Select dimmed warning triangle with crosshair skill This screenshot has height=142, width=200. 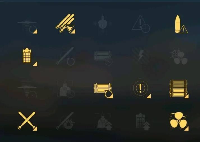[x=141, y=24]
